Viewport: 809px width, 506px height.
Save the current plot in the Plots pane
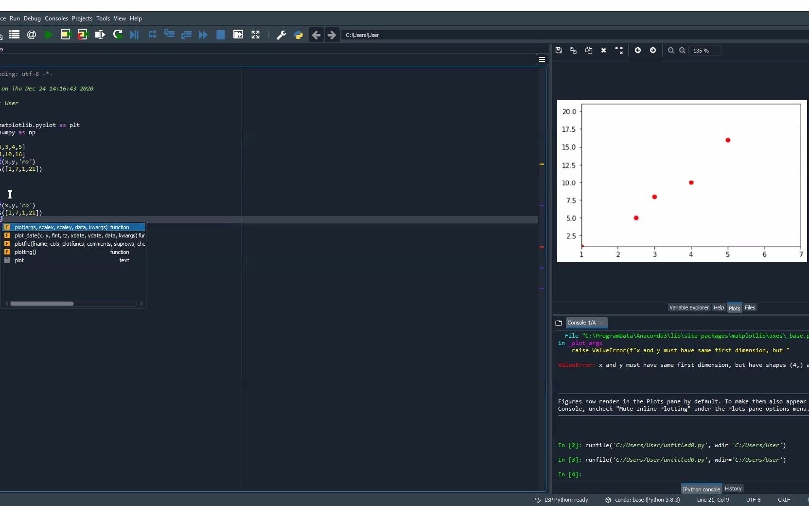click(559, 50)
